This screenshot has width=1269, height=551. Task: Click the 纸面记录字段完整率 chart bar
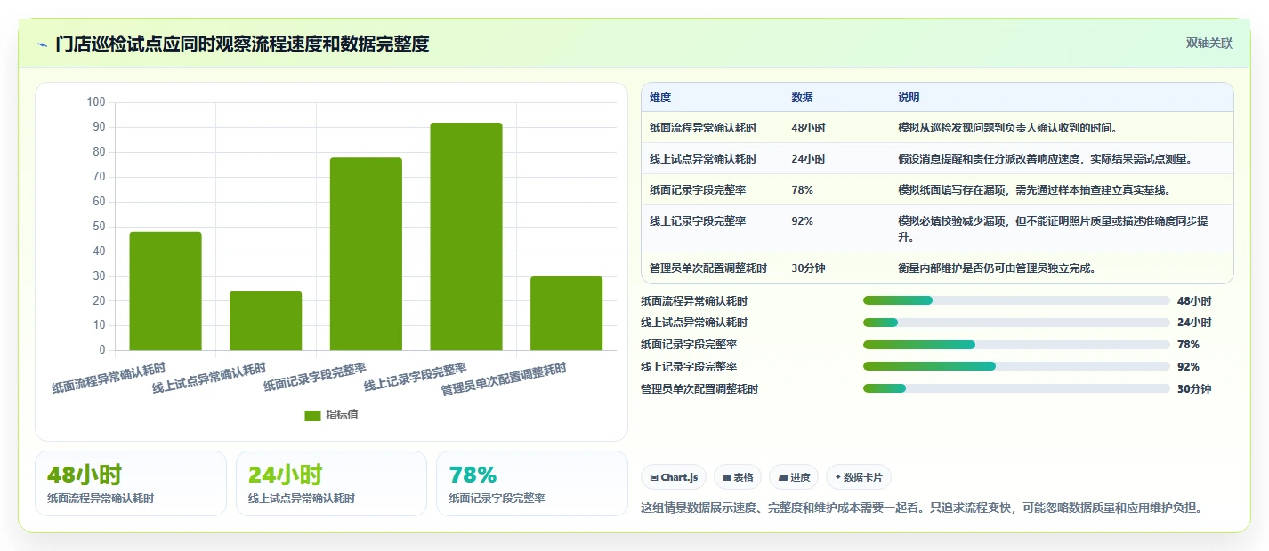(x=366, y=254)
